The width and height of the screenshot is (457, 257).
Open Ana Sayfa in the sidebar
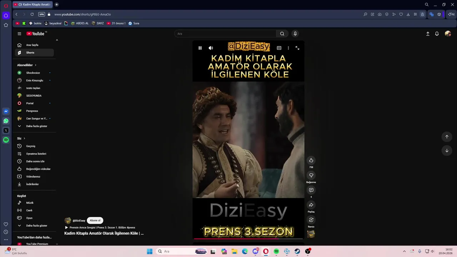[34, 45]
